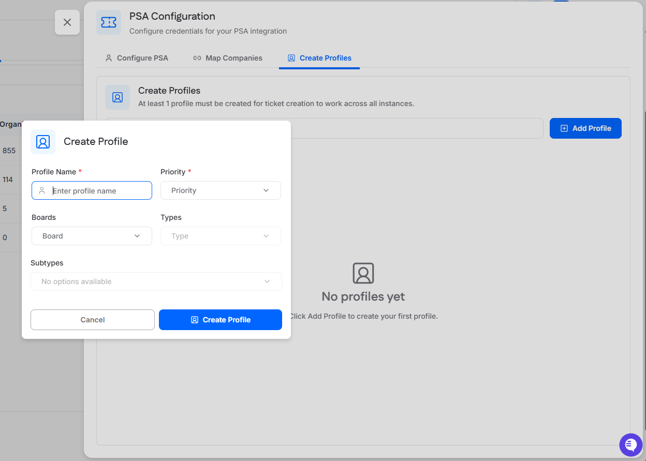The height and width of the screenshot is (461, 646).
Task: Close the PSA Configuration panel
Action: coord(67,22)
